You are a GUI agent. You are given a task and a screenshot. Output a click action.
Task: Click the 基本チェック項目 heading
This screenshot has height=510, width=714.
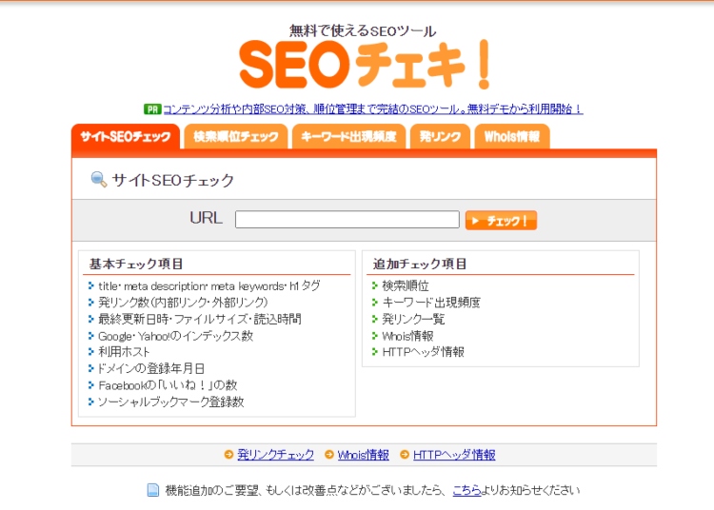pyautogui.click(x=136, y=264)
